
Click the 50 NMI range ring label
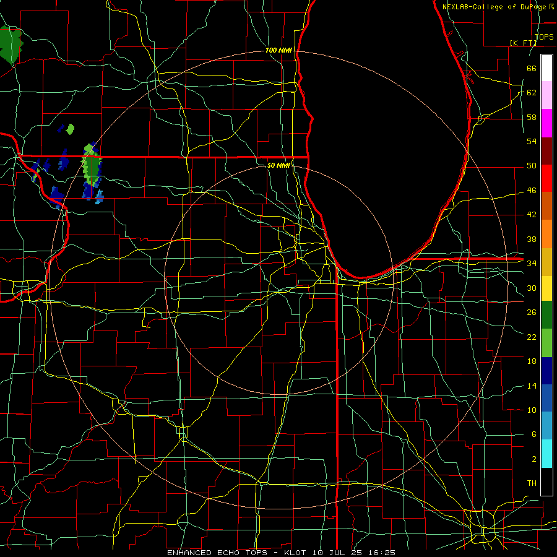pos(278,165)
